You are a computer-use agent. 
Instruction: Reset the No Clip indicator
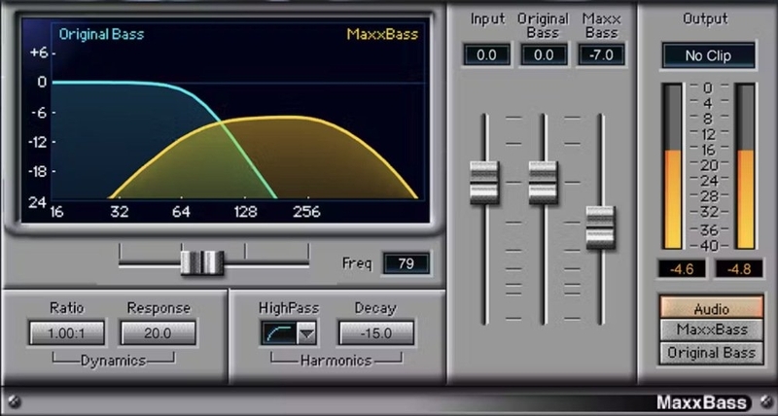tap(708, 55)
